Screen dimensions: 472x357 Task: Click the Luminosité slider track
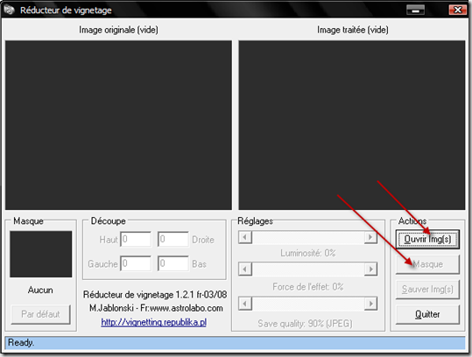(x=308, y=237)
